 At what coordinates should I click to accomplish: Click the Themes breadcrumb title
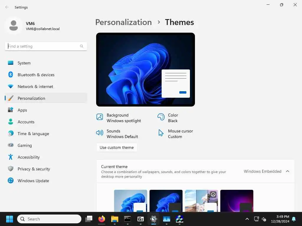coord(179,22)
